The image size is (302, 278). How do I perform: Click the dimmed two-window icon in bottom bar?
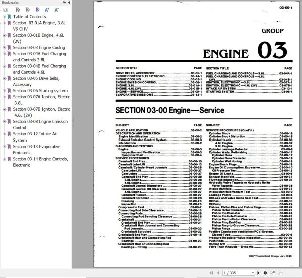coord(280,273)
